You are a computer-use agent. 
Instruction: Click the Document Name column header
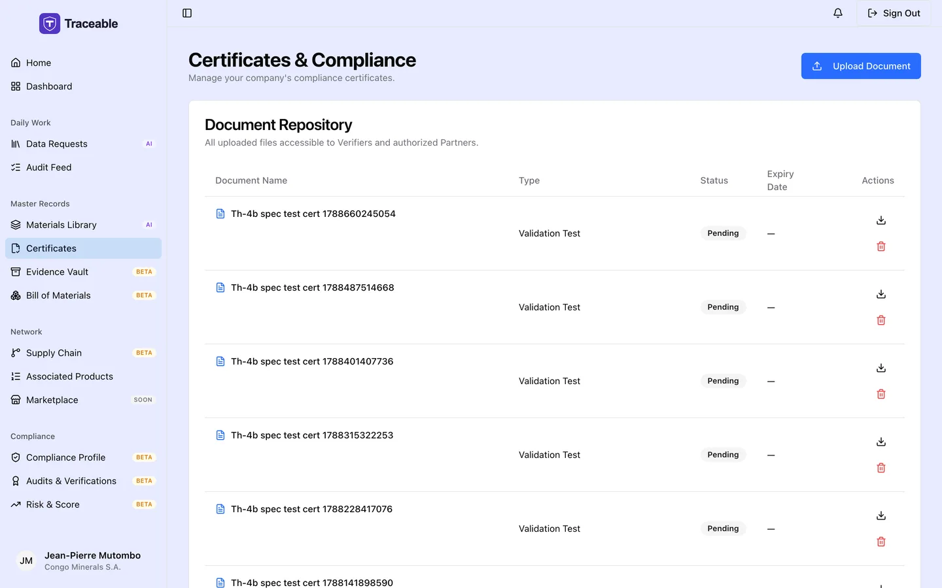[251, 180]
